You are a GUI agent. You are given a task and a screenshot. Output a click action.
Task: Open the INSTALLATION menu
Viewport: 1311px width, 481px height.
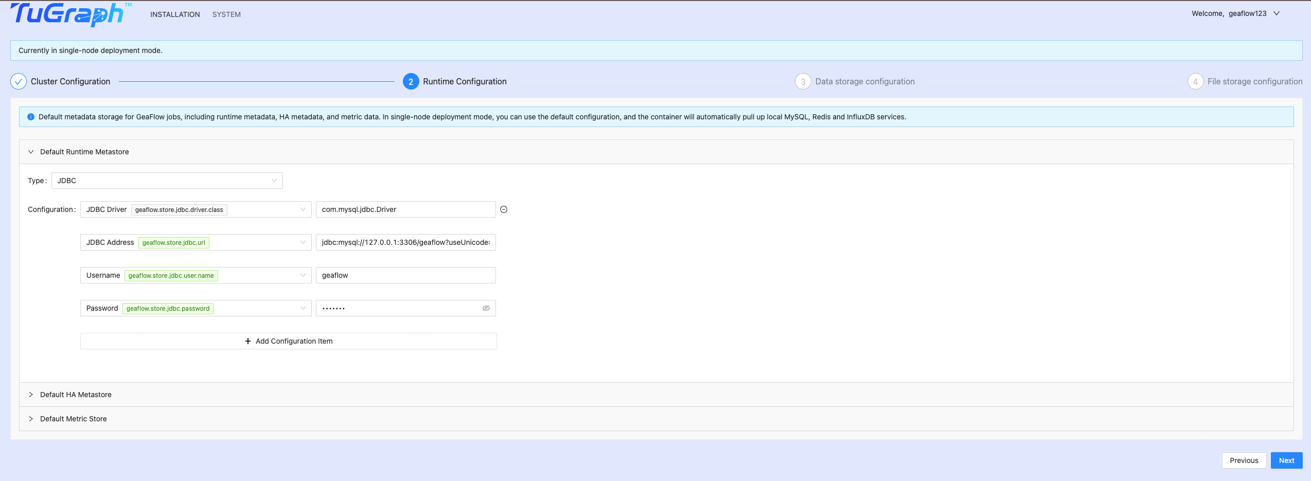coord(175,14)
